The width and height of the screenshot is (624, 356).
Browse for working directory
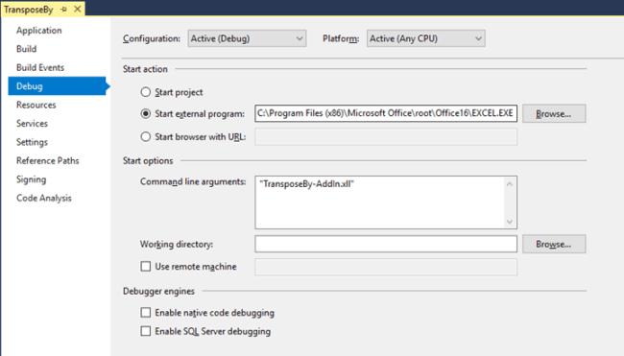pyautogui.click(x=554, y=244)
